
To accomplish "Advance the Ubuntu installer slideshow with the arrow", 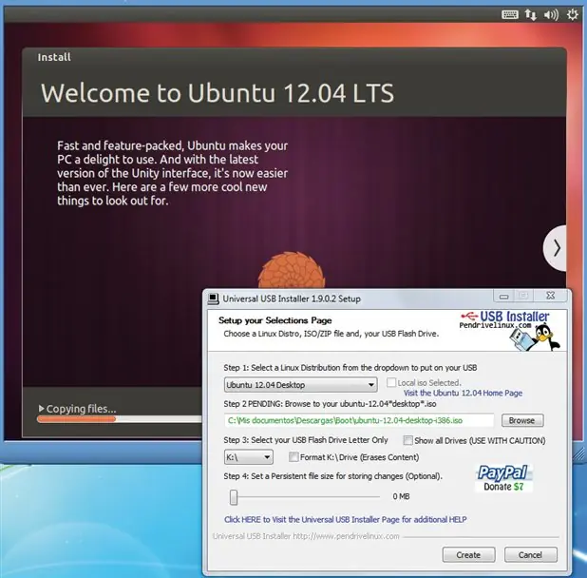I will pos(557,248).
